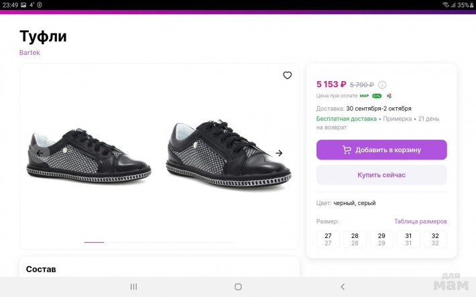
Task: Click the MIR payment logo
Action: pos(364,96)
